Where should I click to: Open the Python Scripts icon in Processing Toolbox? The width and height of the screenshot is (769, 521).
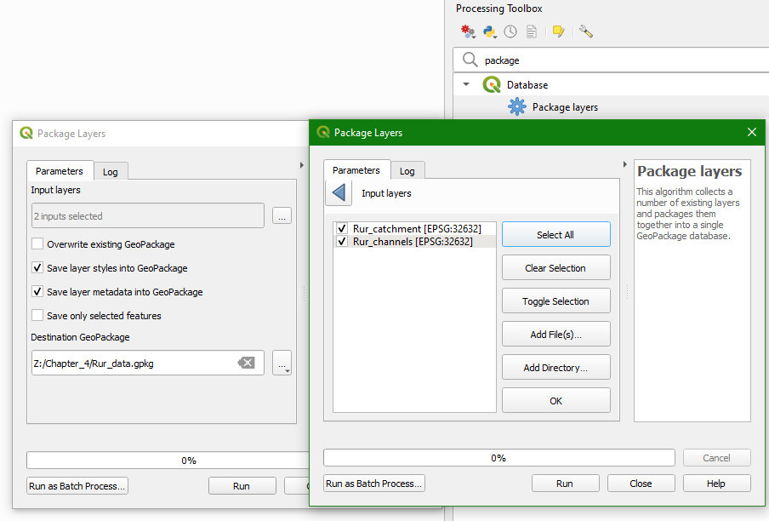pos(489,31)
